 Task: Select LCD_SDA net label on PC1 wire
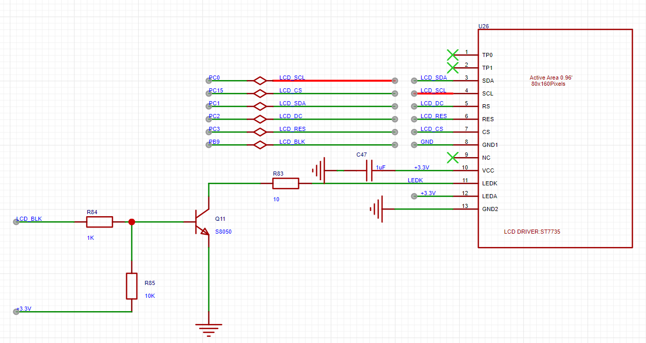coord(293,104)
